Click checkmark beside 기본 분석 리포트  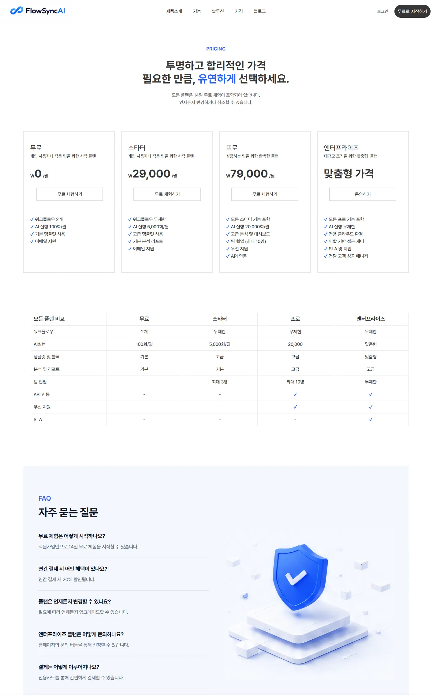pyautogui.click(x=130, y=241)
